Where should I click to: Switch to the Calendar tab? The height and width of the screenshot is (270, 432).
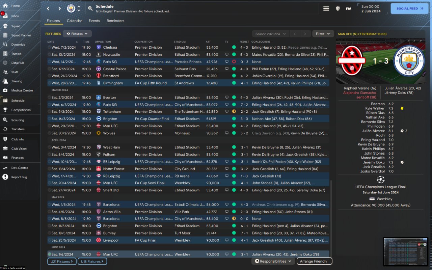click(74, 21)
